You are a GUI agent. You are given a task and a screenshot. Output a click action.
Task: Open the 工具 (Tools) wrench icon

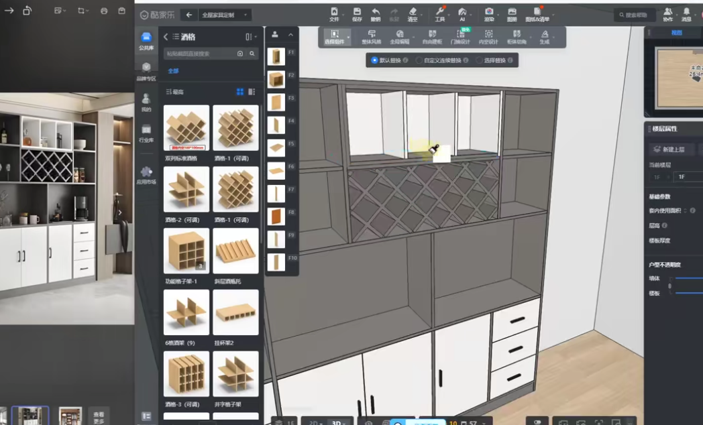point(440,12)
